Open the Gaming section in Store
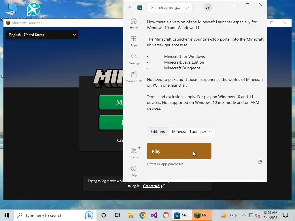The image size is (295, 221). [x=134, y=59]
